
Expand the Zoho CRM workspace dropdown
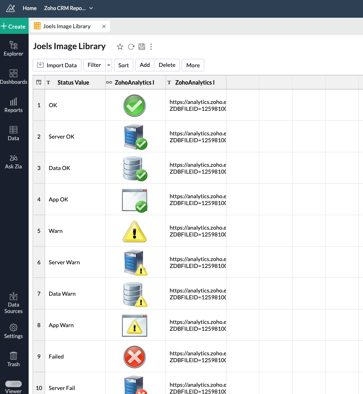[x=91, y=8]
